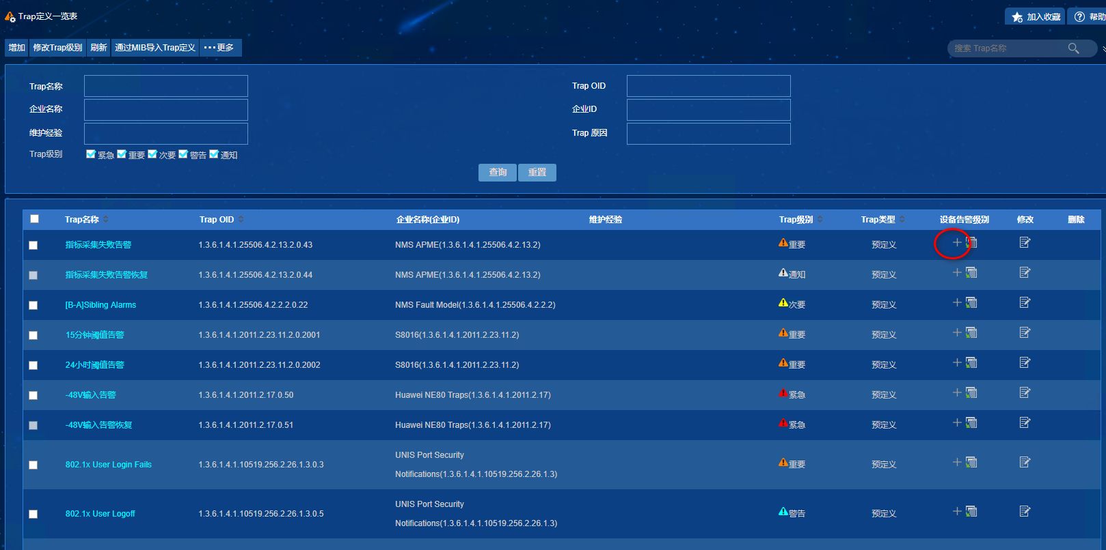The image size is (1106, 550).
Task: Click the modify icon for 802.1x User Logoff
Action: click(1025, 511)
